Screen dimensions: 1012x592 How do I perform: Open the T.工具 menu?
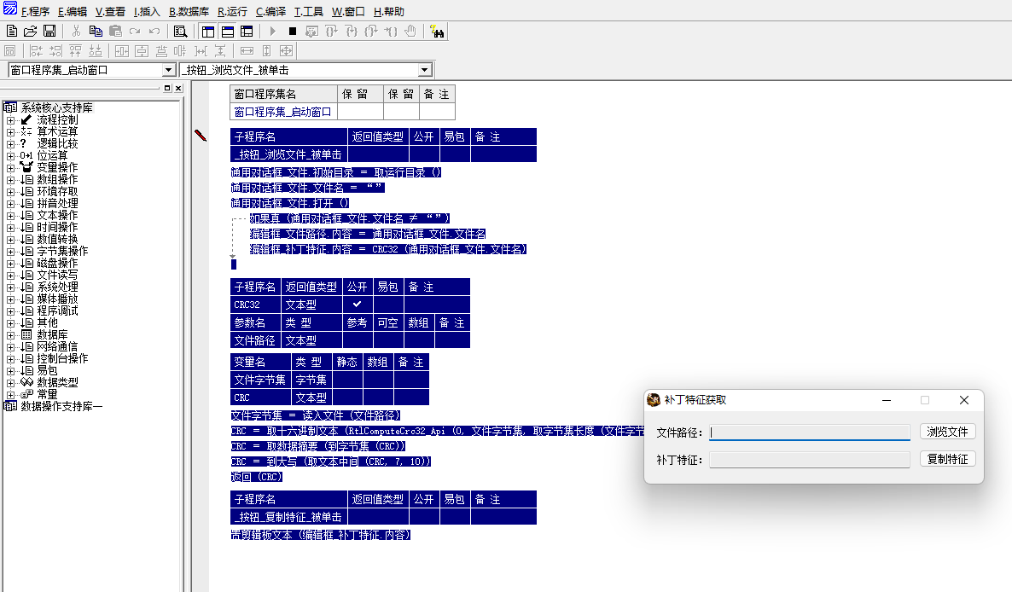[x=309, y=12]
